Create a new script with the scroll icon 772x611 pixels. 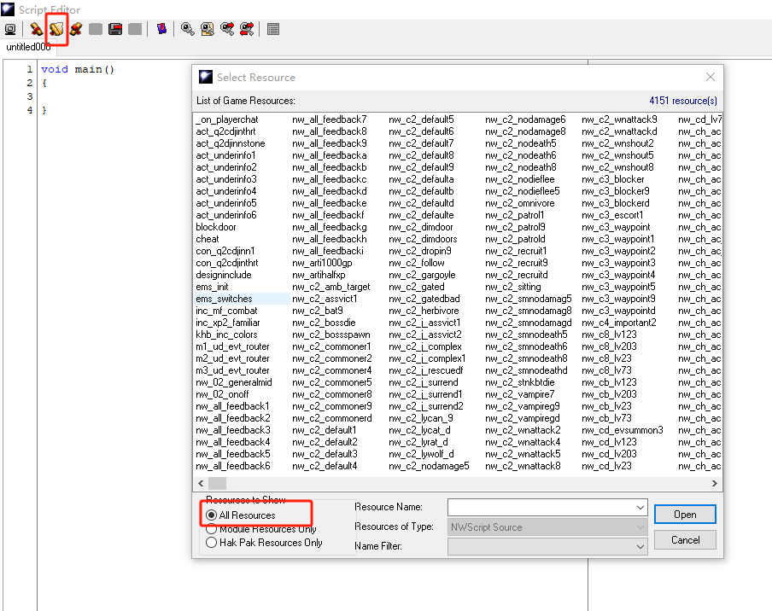point(36,29)
